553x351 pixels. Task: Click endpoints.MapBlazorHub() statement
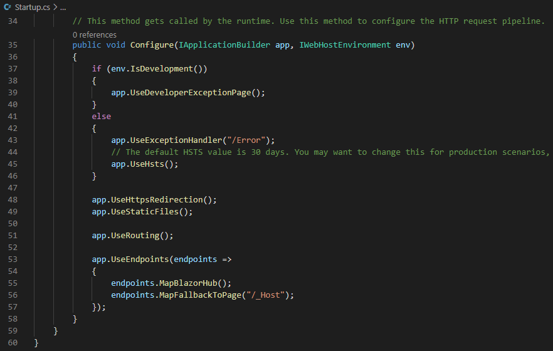[171, 283]
